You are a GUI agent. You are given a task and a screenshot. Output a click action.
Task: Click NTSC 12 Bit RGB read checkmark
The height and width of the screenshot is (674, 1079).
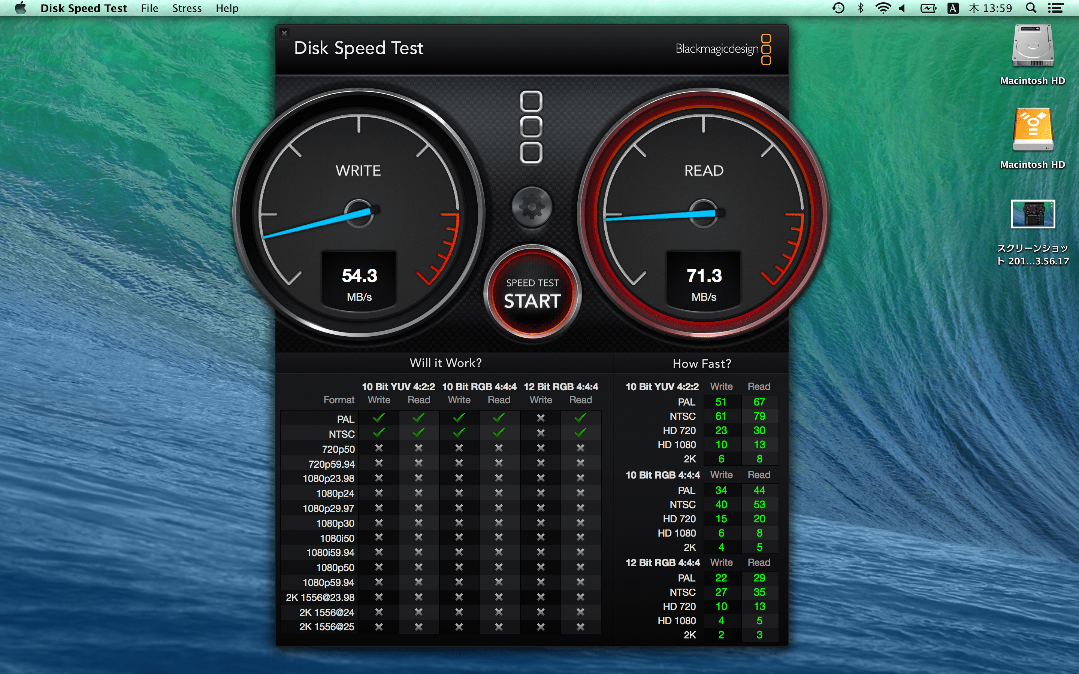pos(580,433)
